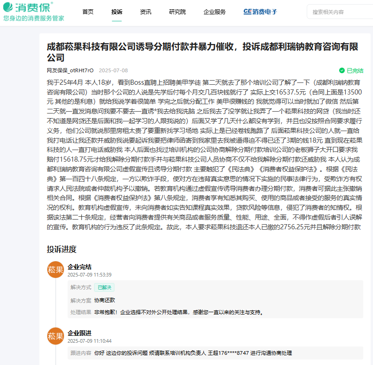The width and height of the screenshot is (373, 365).
Task: Click the 企业跟进 progress title
Action: (x=79, y=333)
